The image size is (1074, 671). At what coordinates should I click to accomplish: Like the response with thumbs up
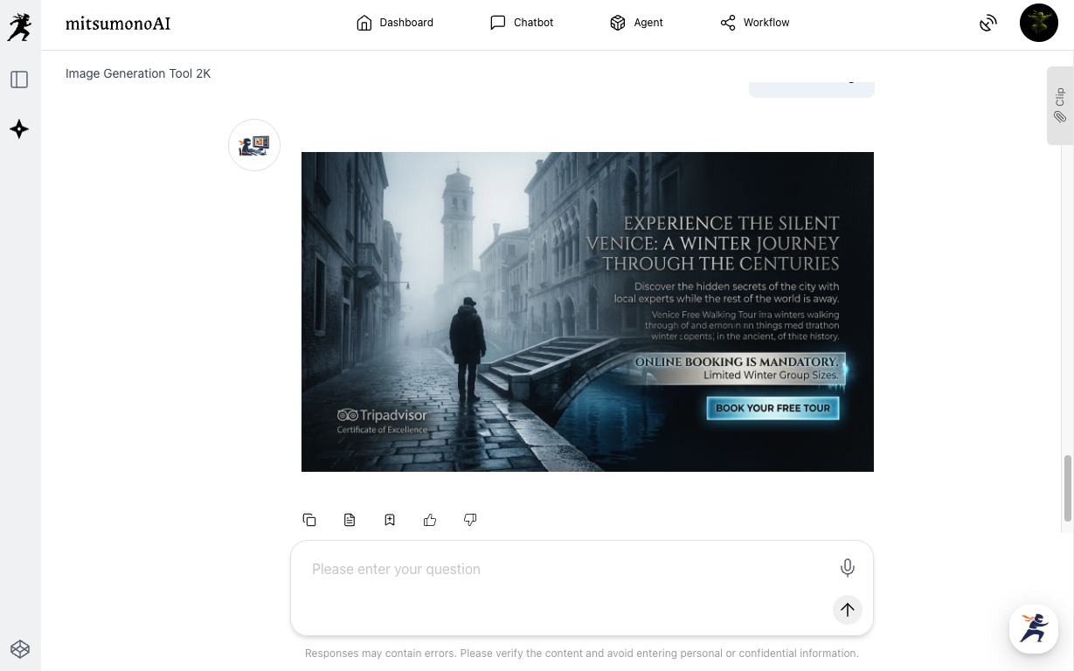click(x=430, y=520)
